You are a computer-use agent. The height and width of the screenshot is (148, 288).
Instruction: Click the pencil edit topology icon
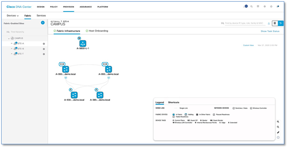point(278,132)
